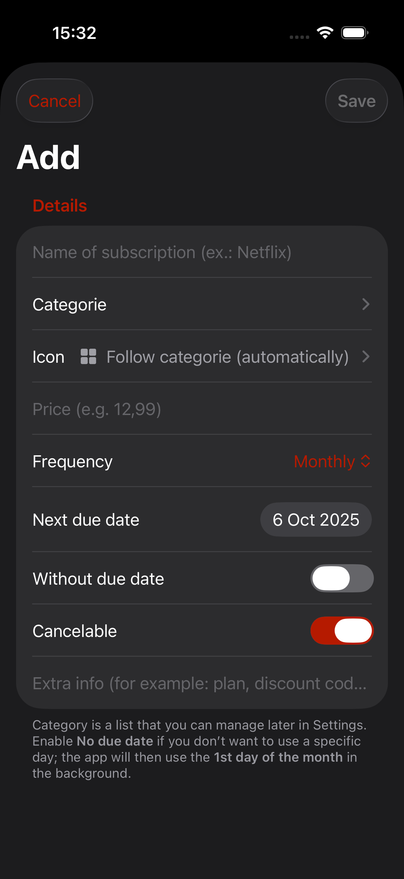Open the Follow categorie icon option
404x879 pixels.
tap(227, 357)
